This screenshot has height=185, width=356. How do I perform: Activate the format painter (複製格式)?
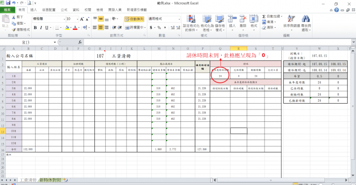(21, 30)
